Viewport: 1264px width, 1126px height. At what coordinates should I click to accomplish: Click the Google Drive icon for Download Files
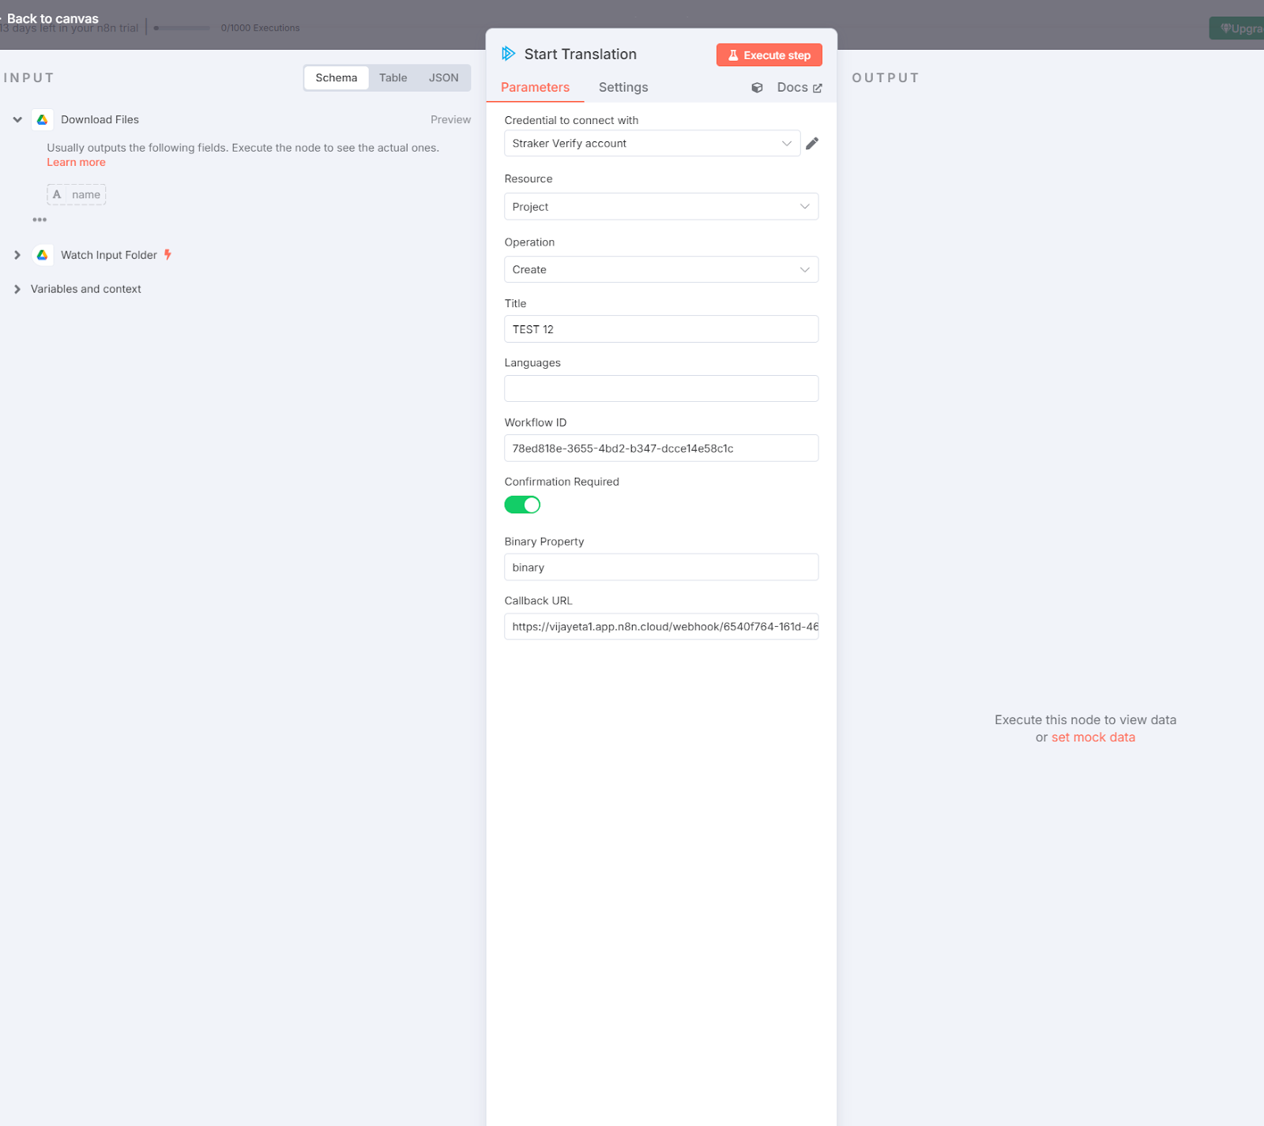click(43, 119)
